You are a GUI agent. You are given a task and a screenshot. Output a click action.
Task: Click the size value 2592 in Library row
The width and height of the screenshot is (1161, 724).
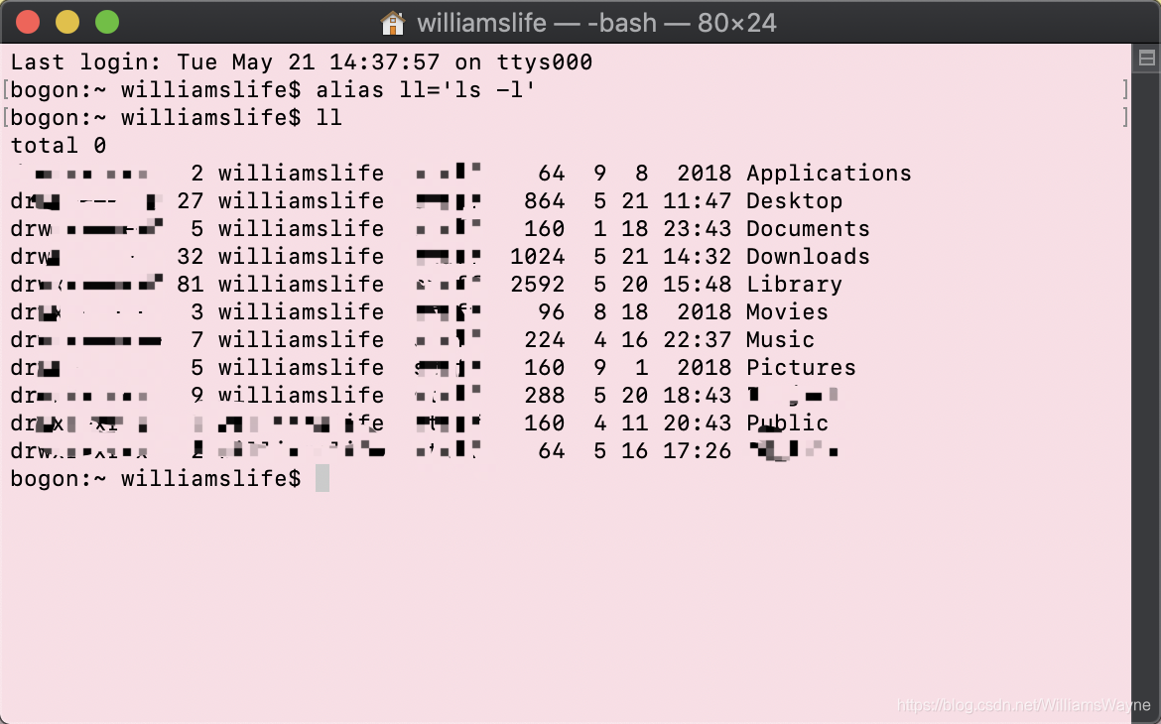pos(538,285)
